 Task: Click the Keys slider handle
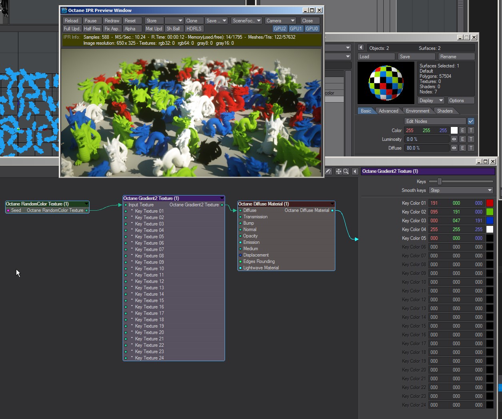tap(439, 182)
